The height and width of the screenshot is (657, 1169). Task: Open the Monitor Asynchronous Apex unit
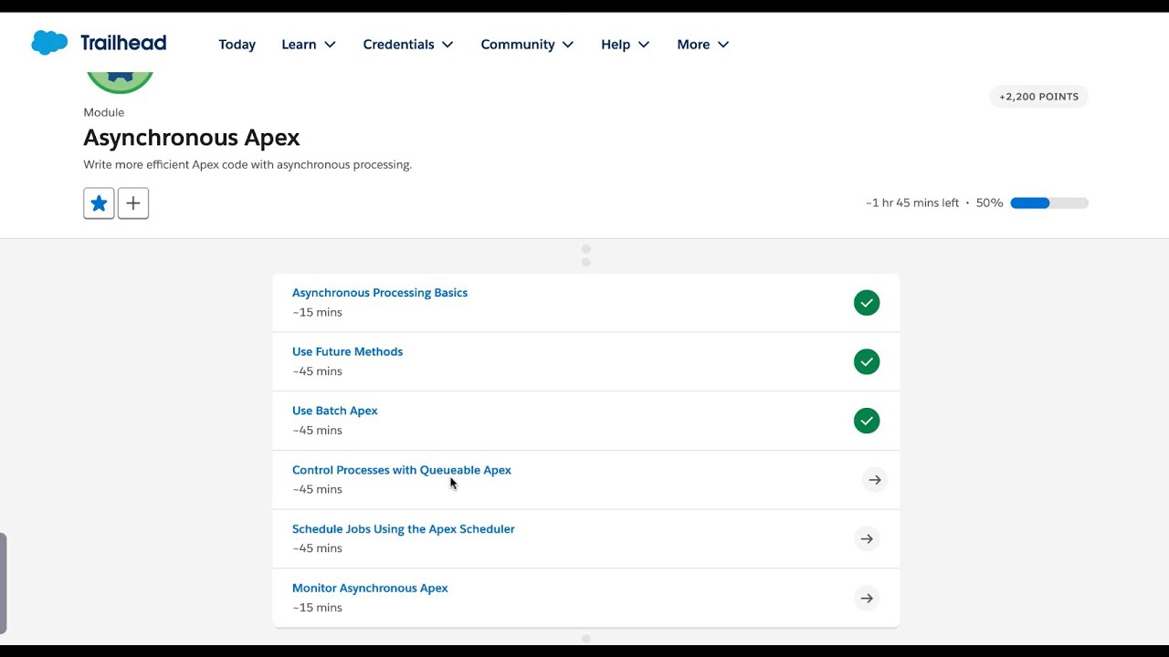(370, 589)
